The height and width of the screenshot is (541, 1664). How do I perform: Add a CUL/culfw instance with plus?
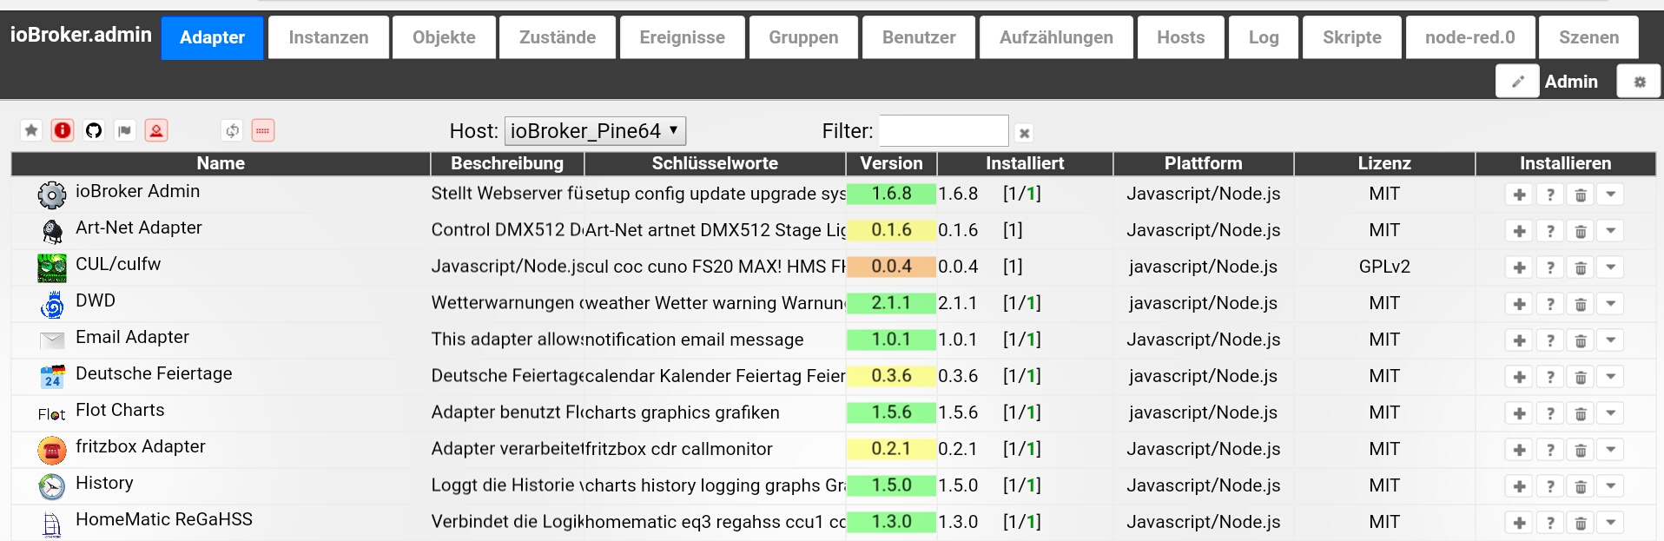coord(1519,267)
